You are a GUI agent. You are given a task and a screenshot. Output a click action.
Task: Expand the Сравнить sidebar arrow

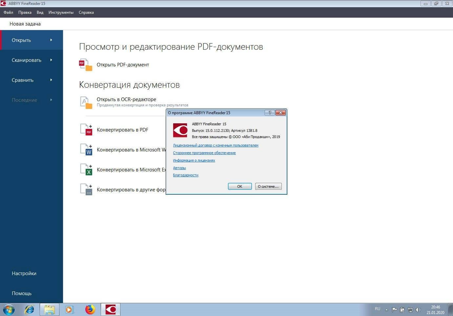[x=51, y=80]
